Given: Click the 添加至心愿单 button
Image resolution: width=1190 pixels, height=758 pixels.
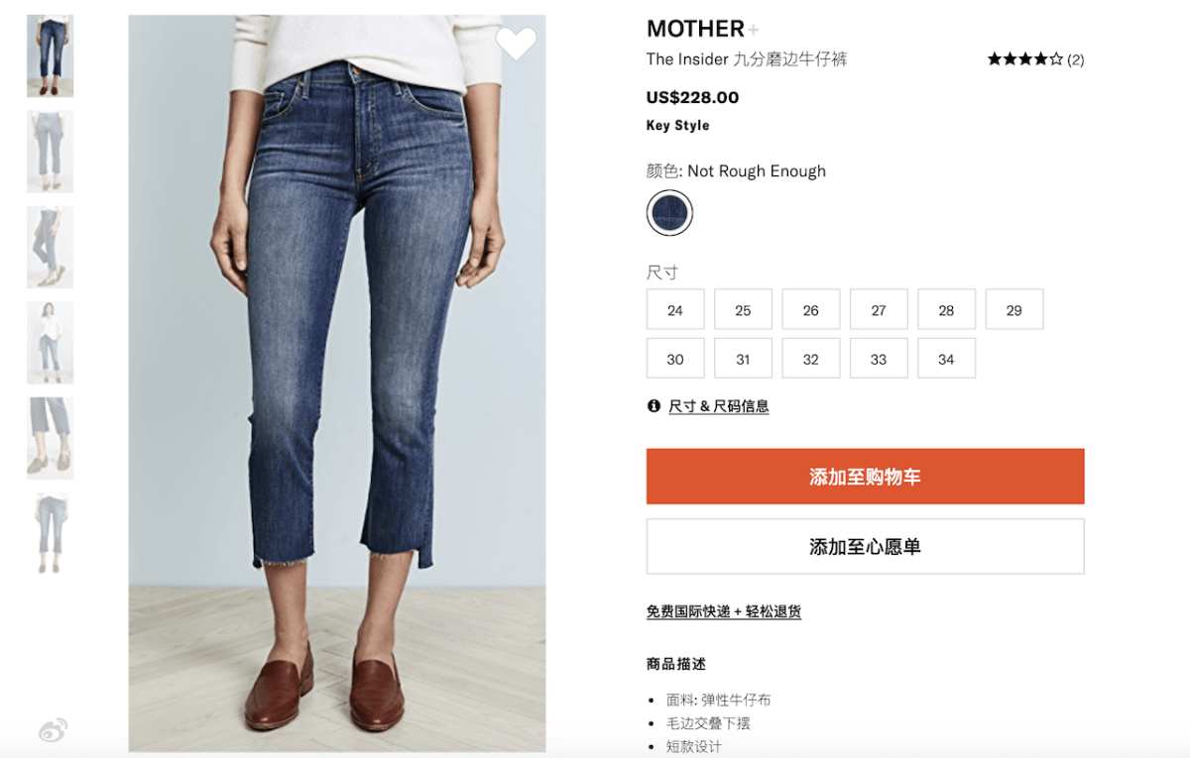Looking at the screenshot, I should [865, 546].
